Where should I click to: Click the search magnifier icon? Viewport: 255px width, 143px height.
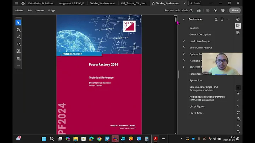(191, 10)
